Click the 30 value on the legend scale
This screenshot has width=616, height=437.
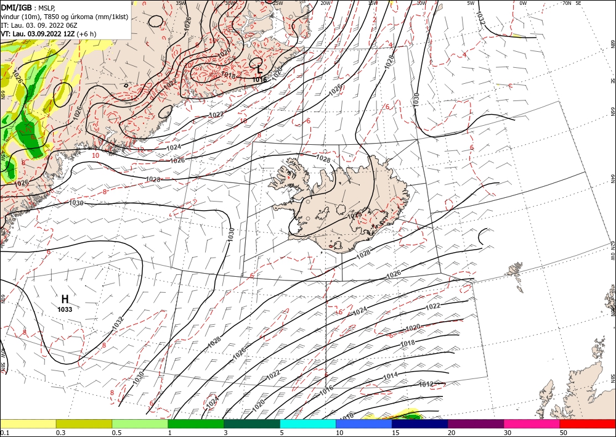click(x=508, y=433)
